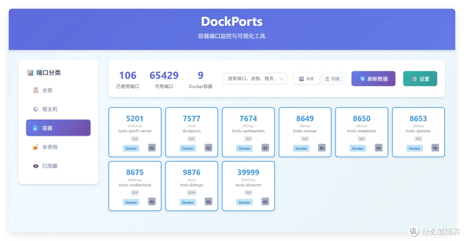The height and width of the screenshot is (241, 464).
Task: Click the tools-onenav container name
Action: click(305, 131)
